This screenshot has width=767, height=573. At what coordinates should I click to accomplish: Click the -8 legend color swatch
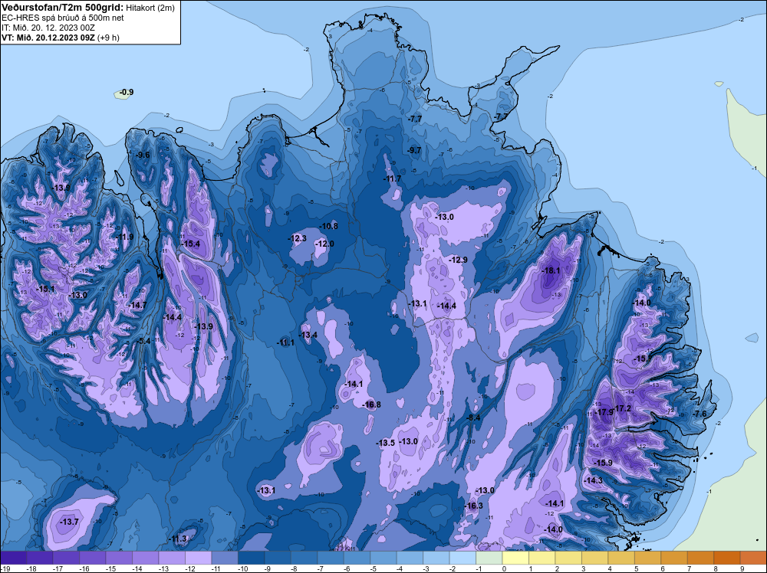tap(304, 558)
